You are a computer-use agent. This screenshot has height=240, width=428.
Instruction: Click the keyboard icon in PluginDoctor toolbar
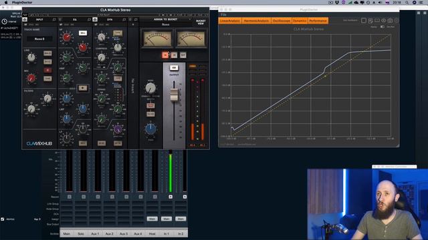(377, 21)
